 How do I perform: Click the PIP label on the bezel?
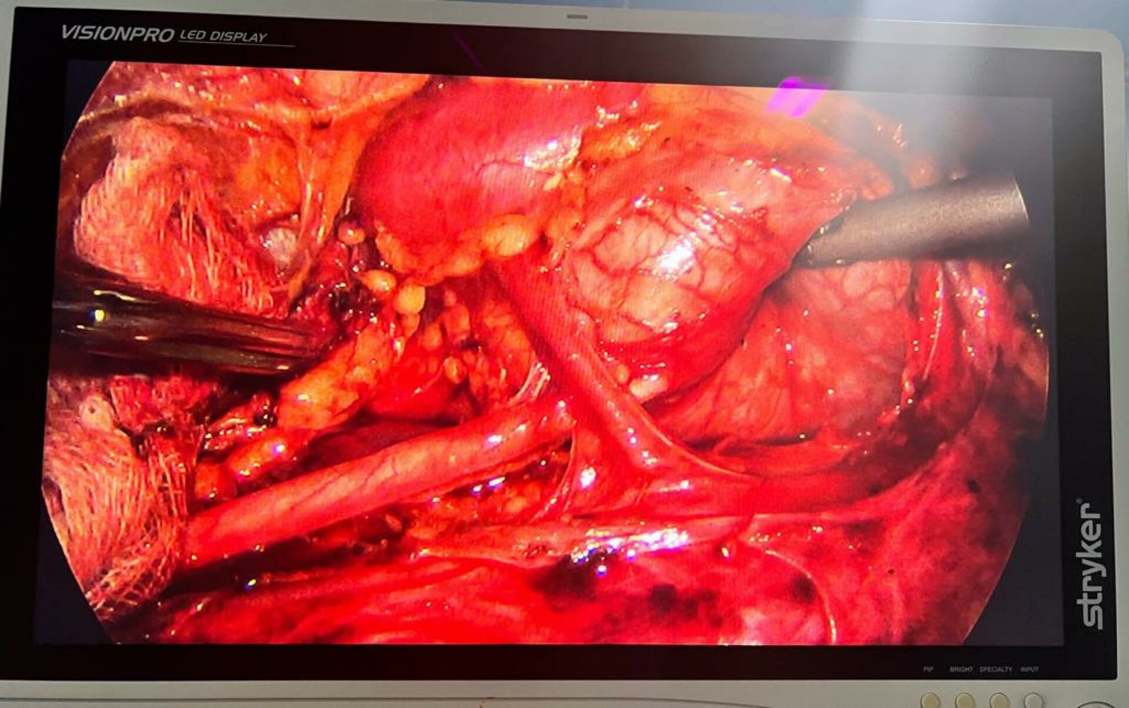(928, 669)
